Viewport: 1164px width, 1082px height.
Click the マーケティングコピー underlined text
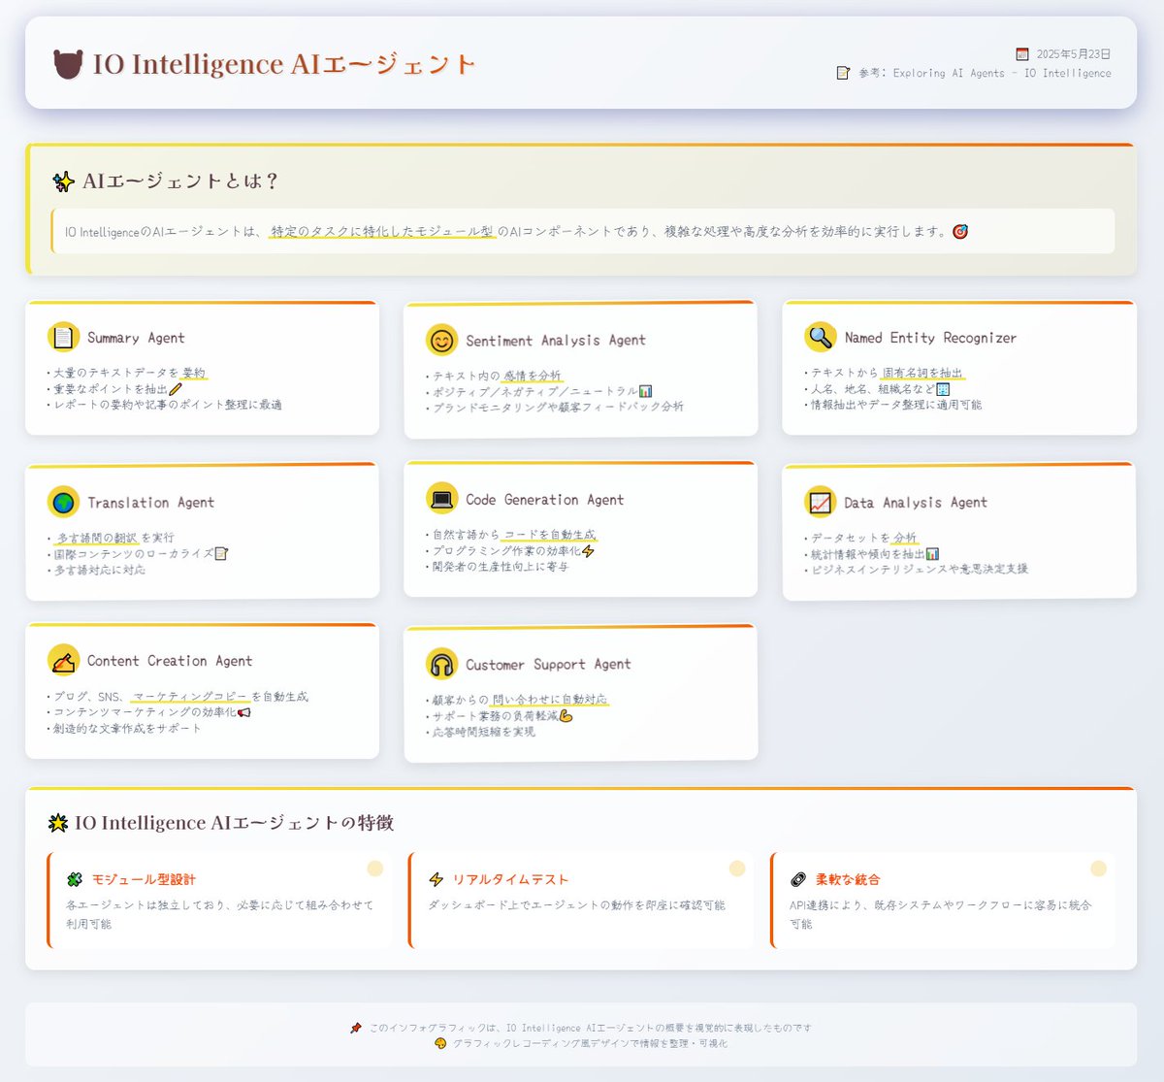[192, 696]
